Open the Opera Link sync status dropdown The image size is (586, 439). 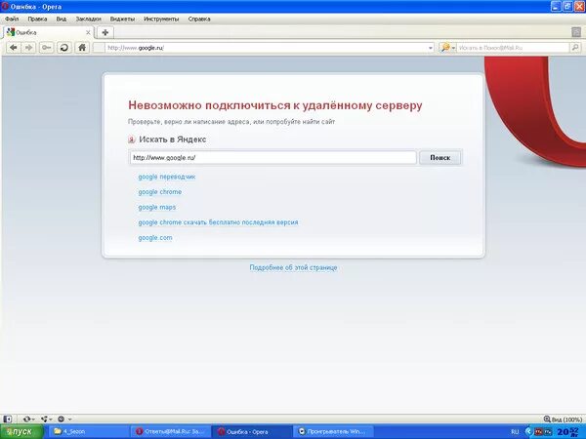click(28, 419)
